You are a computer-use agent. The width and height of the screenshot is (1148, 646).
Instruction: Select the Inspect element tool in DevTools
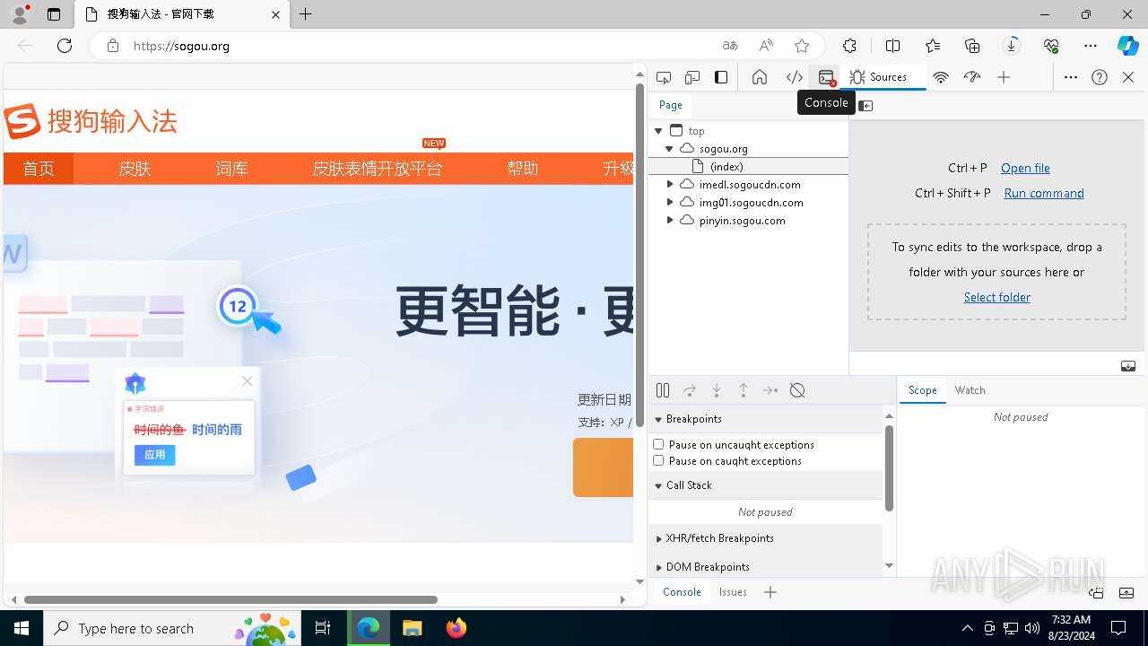[x=664, y=77]
